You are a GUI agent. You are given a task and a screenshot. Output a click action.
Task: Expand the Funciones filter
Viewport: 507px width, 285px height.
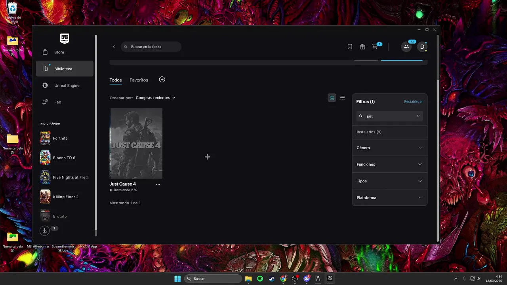click(x=390, y=164)
